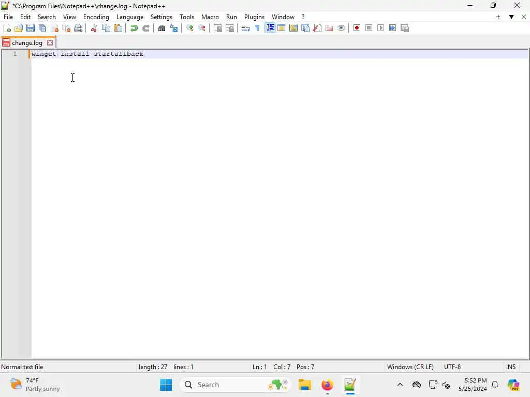Open the Function List toolbar icon
Image resolution: width=530 pixels, height=397 pixels.
(317, 28)
